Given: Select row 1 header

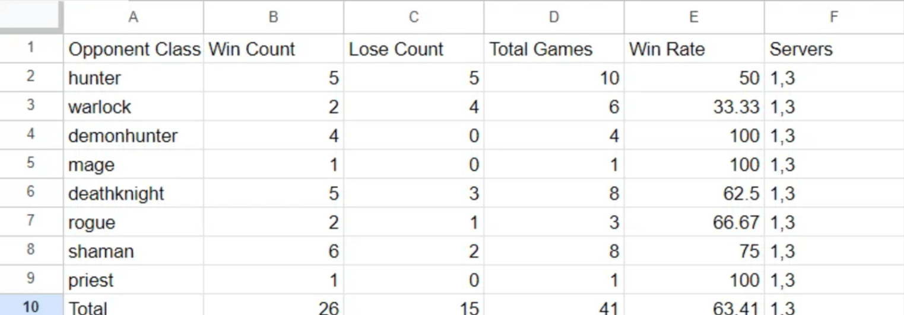Looking at the screenshot, I should pos(31,49).
